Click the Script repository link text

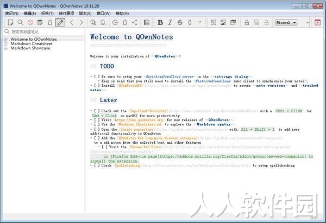pos(136,129)
